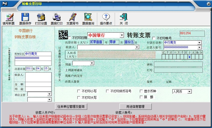Open 操作要点 help icon

pos(106,17)
